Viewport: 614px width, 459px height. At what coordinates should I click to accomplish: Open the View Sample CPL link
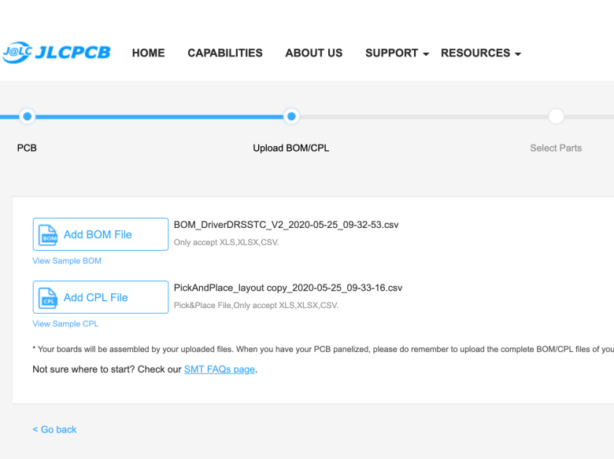tap(65, 324)
